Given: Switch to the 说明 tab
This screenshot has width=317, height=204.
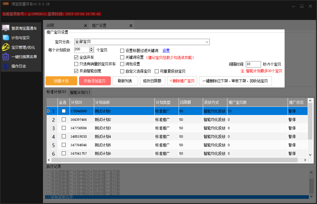Looking at the screenshot, I should tap(50, 25).
